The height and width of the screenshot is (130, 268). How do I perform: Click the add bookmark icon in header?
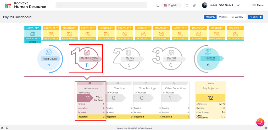158,5
